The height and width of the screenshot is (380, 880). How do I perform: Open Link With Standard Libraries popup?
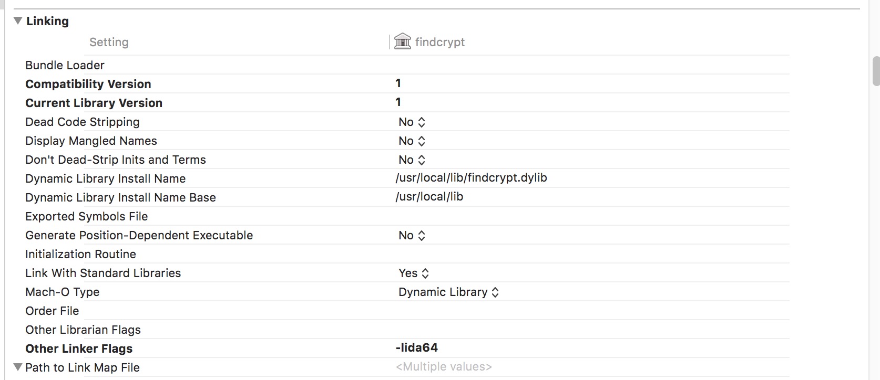click(414, 273)
